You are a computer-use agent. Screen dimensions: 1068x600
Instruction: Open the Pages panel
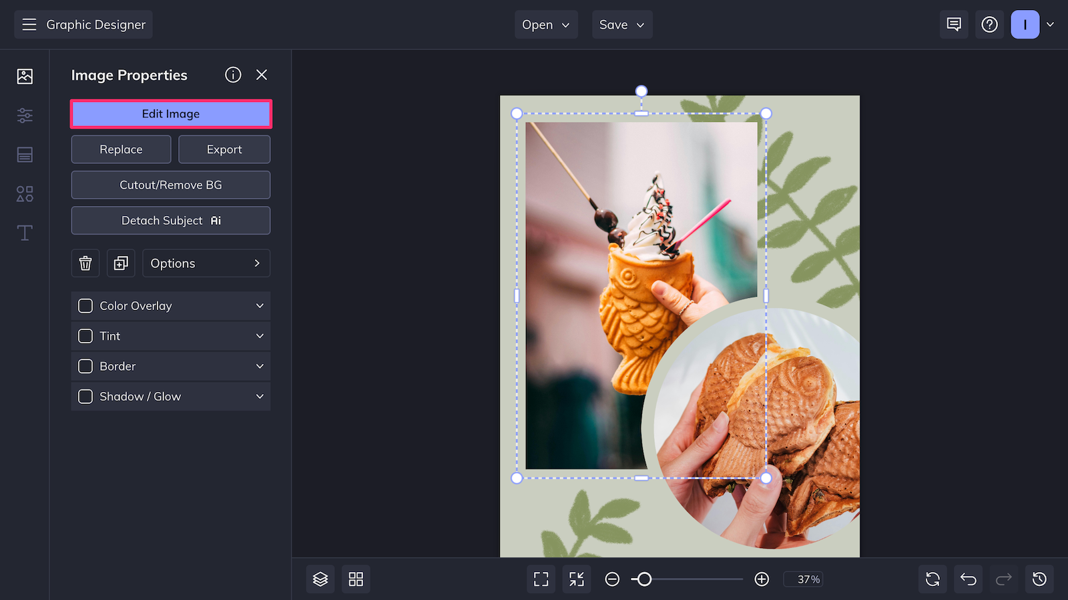pyautogui.click(x=24, y=155)
